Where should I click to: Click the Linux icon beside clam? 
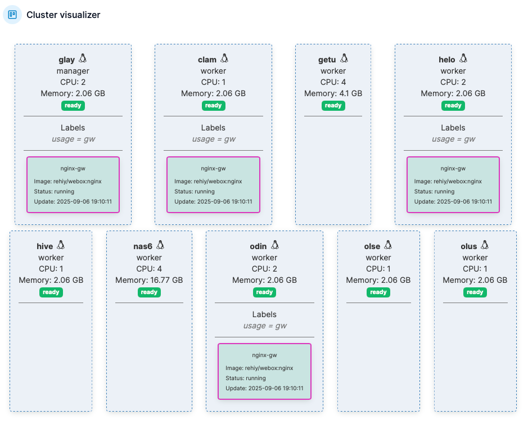tap(224, 58)
